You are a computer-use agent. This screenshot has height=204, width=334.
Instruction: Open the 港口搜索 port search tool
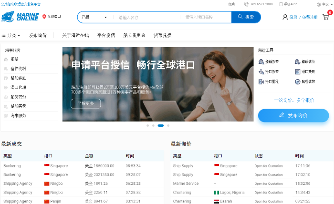pos(269,71)
